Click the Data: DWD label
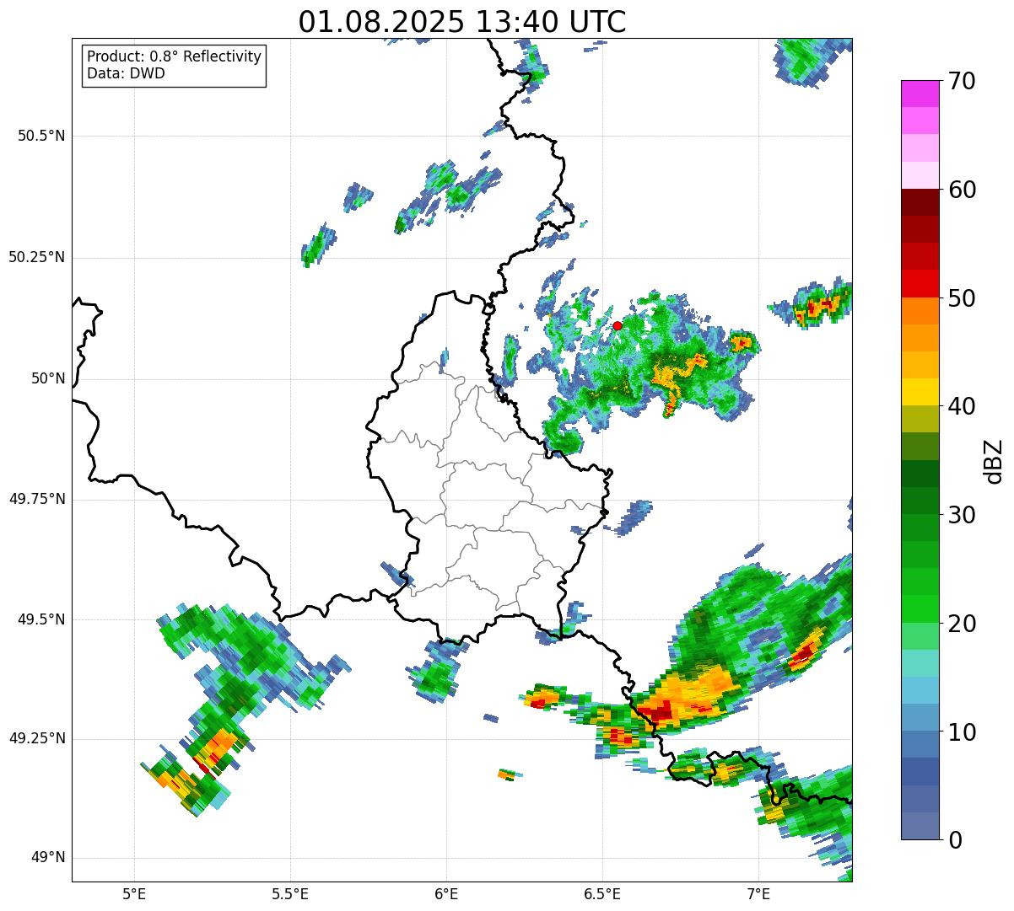The height and width of the screenshot is (911, 1014). pos(126,73)
